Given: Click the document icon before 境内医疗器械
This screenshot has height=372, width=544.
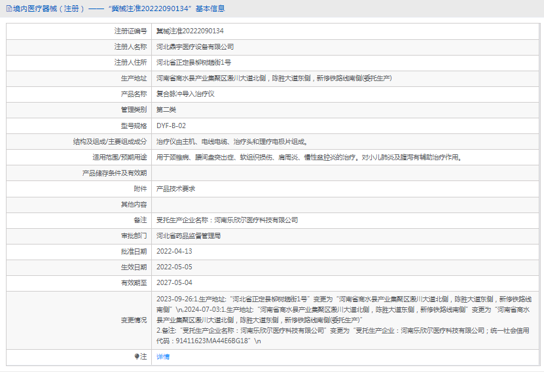Looking at the screenshot, I should (x=9, y=8).
